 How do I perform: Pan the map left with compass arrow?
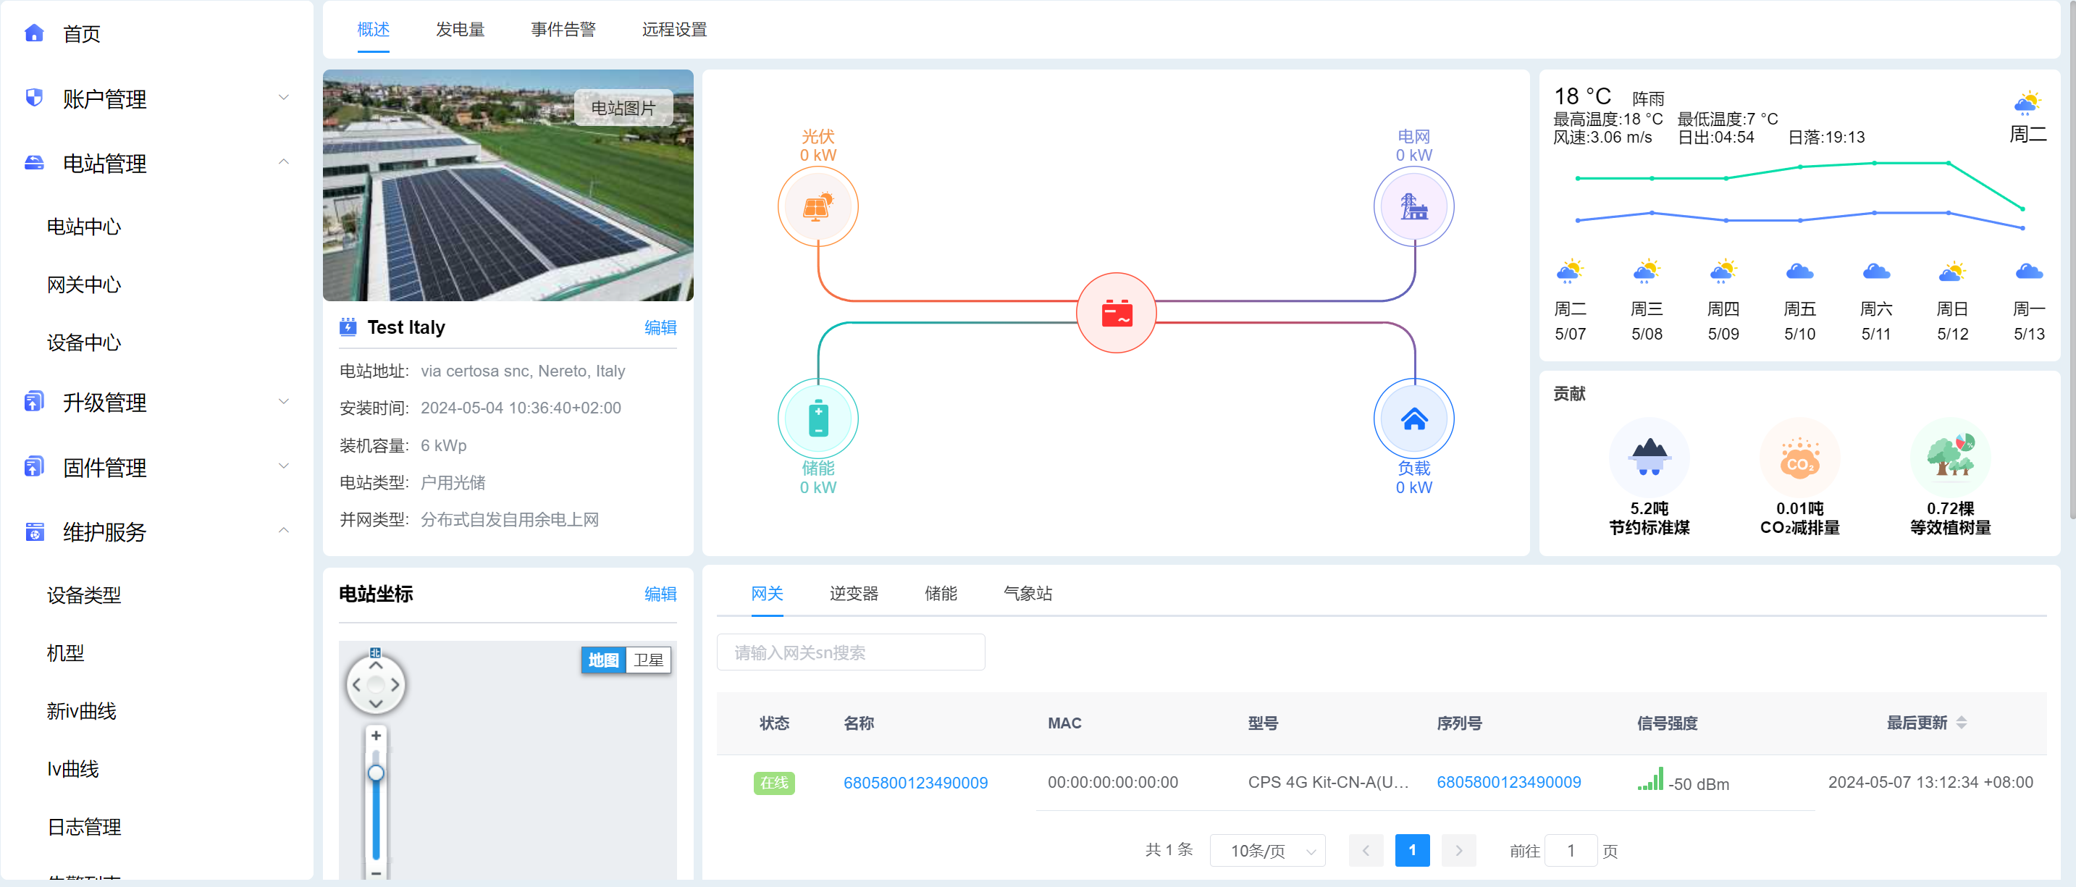pyautogui.click(x=356, y=685)
